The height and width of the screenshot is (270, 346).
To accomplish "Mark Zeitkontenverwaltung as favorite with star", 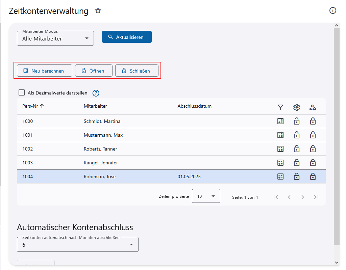I will pyautogui.click(x=98, y=11).
